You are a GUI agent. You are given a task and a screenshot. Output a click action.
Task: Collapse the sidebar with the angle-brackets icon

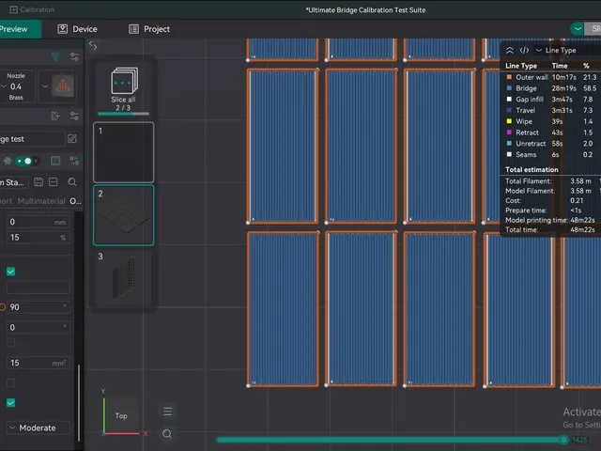tap(93, 45)
